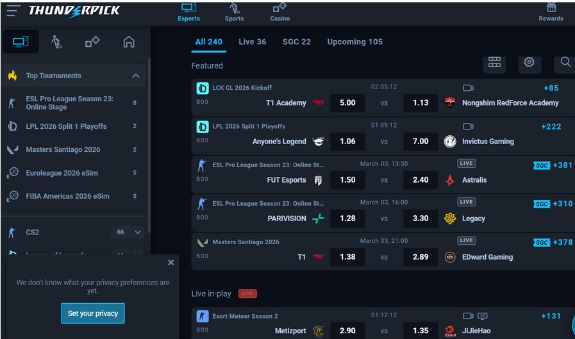Bet on T1 Academy at 5.00
The width and height of the screenshot is (575, 339).
pyautogui.click(x=347, y=103)
